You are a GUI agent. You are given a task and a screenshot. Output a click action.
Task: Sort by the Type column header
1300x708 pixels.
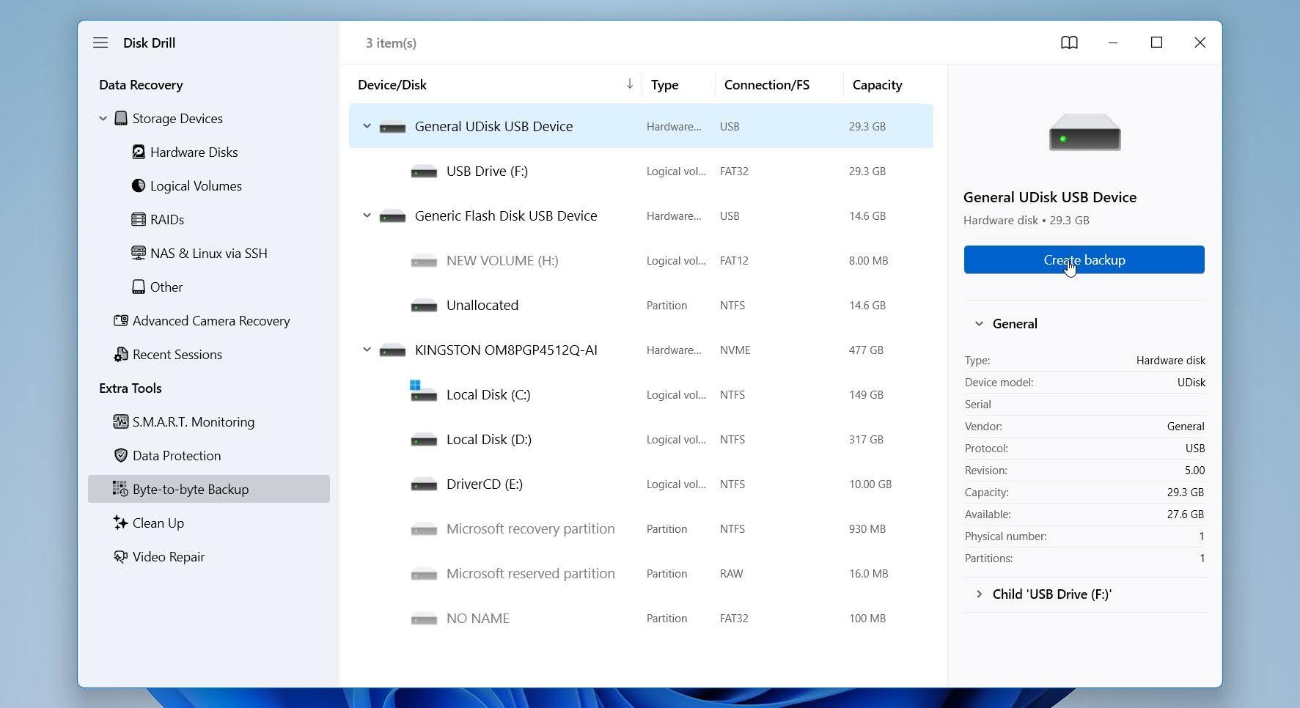pos(664,84)
